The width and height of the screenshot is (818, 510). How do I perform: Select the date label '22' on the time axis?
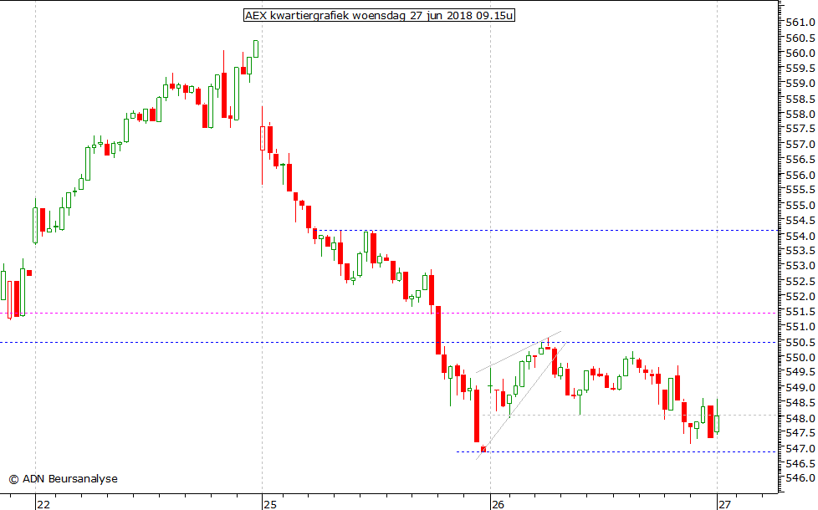click(x=43, y=504)
